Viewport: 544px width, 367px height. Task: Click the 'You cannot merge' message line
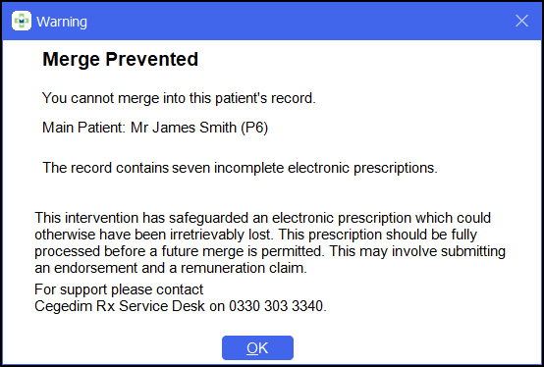click(x=179, y=98)
